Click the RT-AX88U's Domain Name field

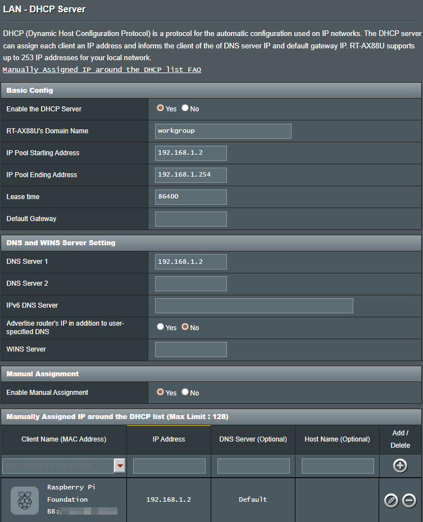coord(223,131)
